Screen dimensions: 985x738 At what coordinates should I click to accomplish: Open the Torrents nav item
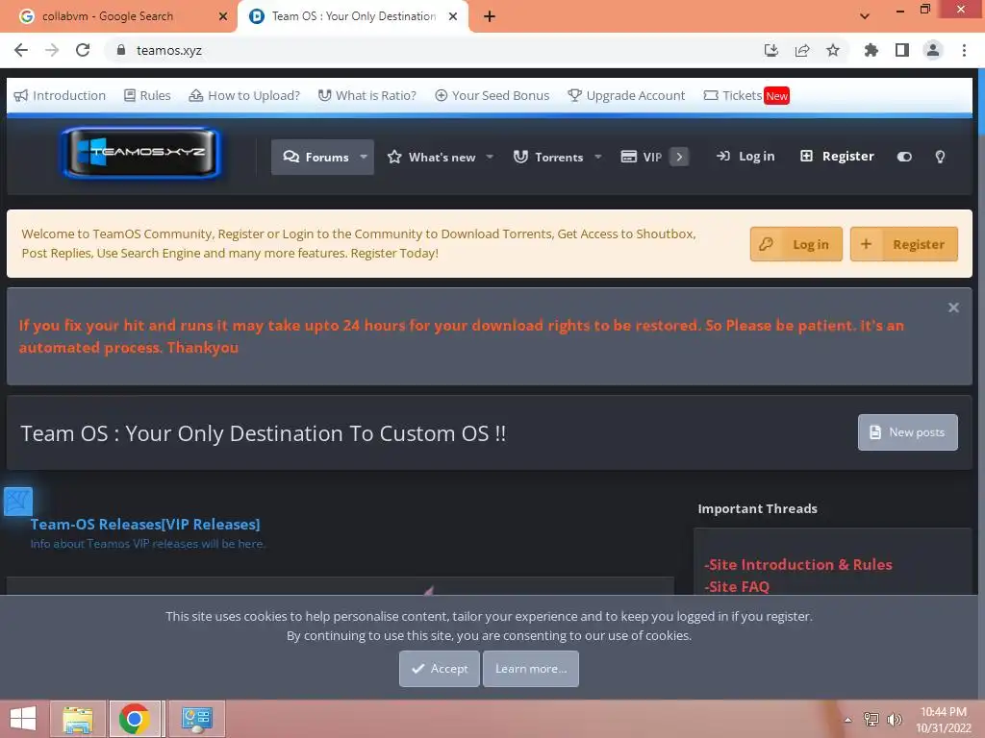pos(548,157)
